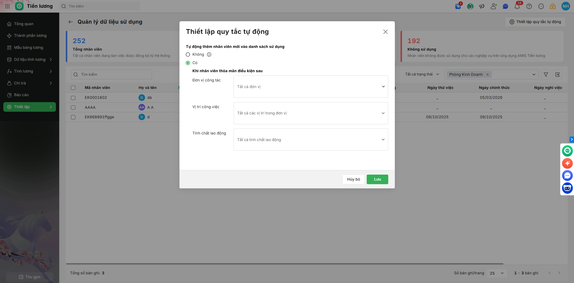Close the Thiết lập quy tắc dialog

click(x=386, y=32)
